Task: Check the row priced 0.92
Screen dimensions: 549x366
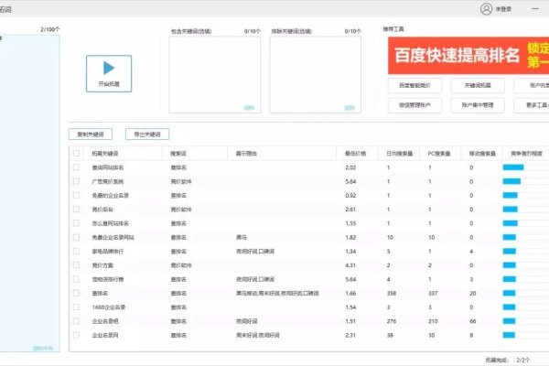Action: (76, 195)
